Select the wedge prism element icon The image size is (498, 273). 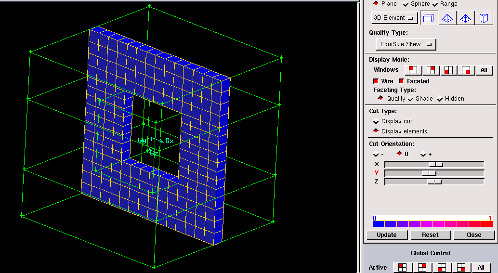[x=483, y=18]
